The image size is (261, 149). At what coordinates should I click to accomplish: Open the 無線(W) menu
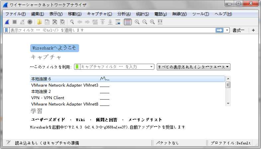[x=179, y=14]
